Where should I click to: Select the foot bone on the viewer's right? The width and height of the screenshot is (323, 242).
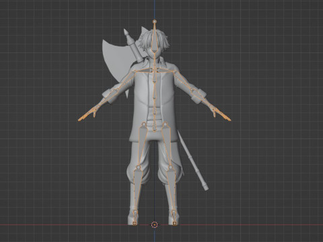(174, 217)
